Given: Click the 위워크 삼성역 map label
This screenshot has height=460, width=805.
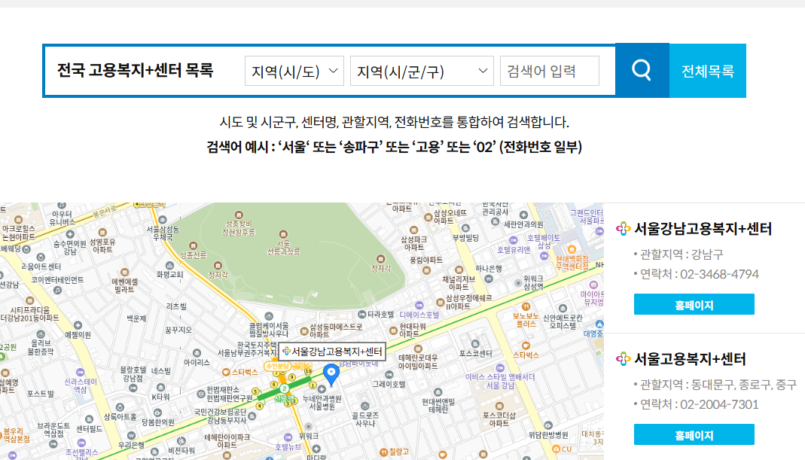Looking at the screenshot, I should click(x=533, y=282).
